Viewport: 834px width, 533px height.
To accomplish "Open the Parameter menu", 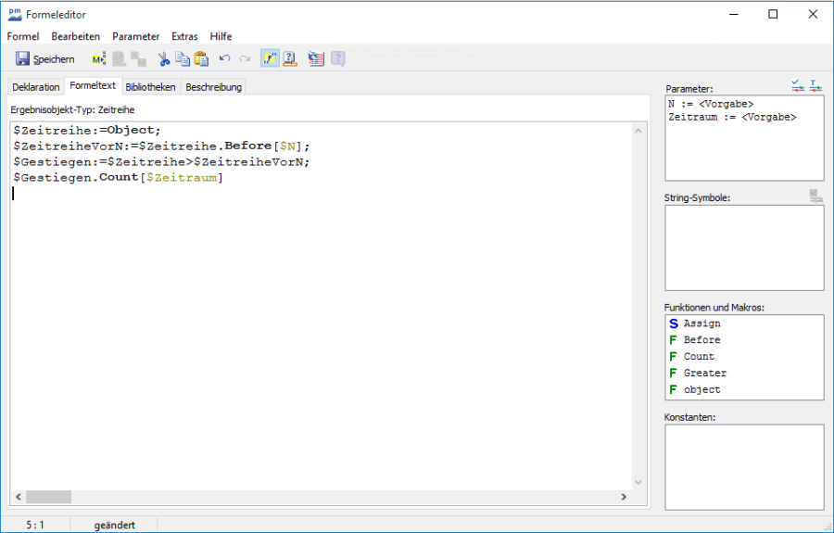I will click(x=136, y=36).
